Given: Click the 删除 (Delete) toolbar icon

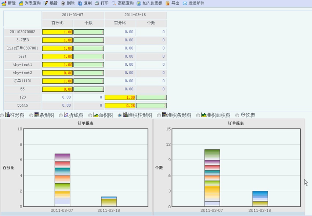Looking at the screenshot, I should point(63,3).
